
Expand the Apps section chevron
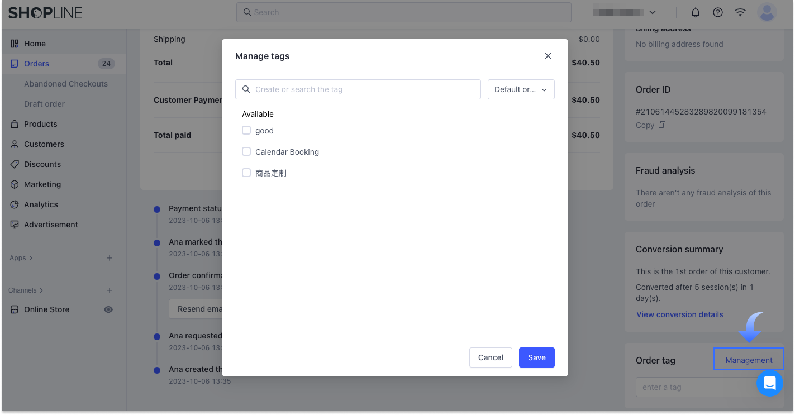tap(31, 258)
